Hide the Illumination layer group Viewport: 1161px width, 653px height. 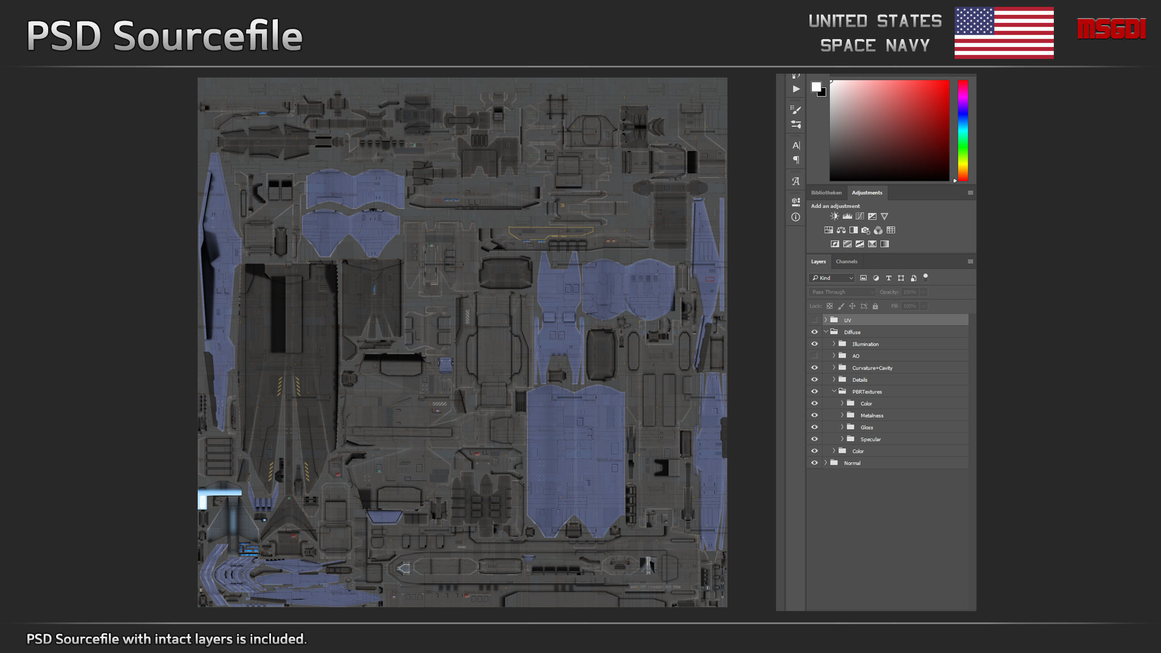pos(815,344)
